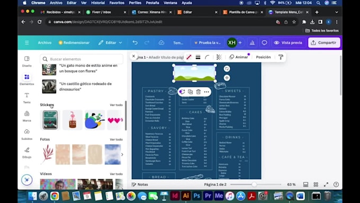Viewport: 360px width, 203px height.
Task: Switch to the Recibidos Gmail tab
Action: (60, 12)
